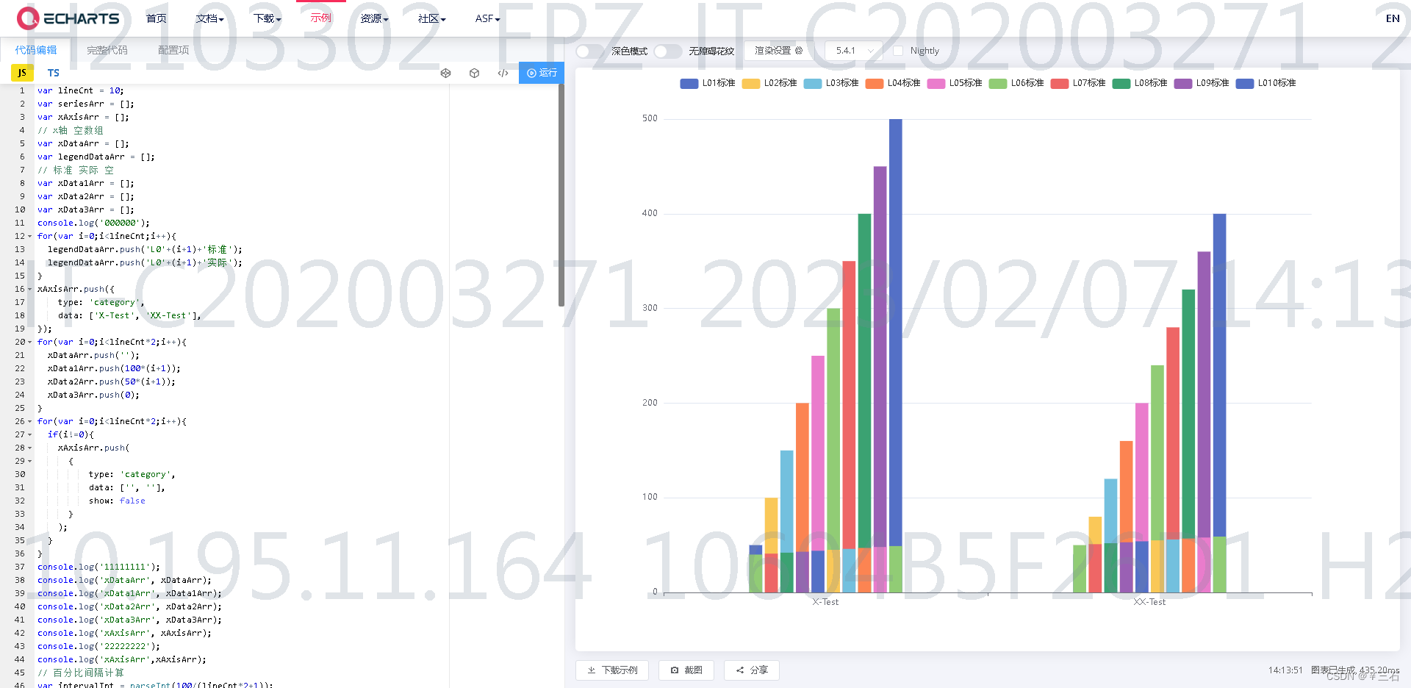This screenshot has width=1411, height=688.
Task: Switch to the TS tab
Action: (53, 73)
